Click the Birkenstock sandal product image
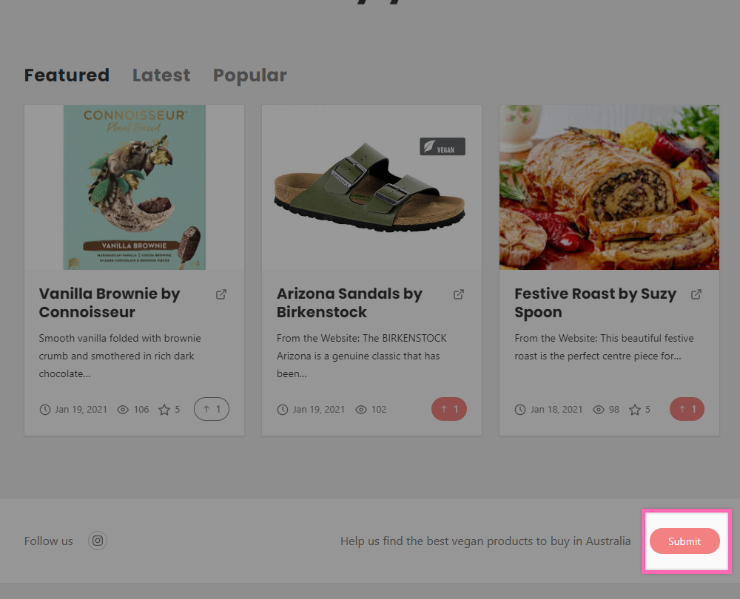This screenshot has width=740, height=599. tap(371, 187)
